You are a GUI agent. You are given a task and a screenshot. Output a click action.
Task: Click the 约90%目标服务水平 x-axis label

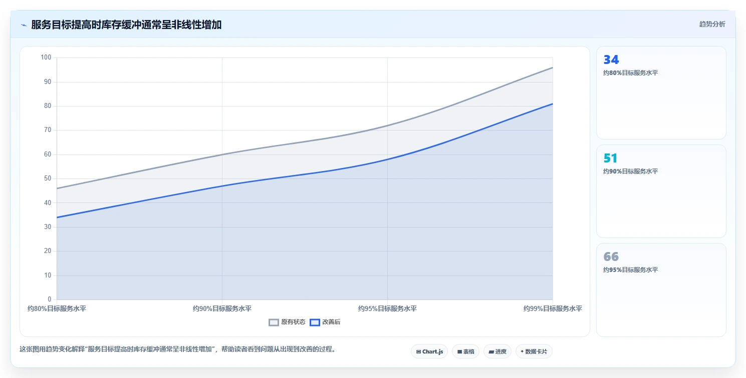click(222, 308)
